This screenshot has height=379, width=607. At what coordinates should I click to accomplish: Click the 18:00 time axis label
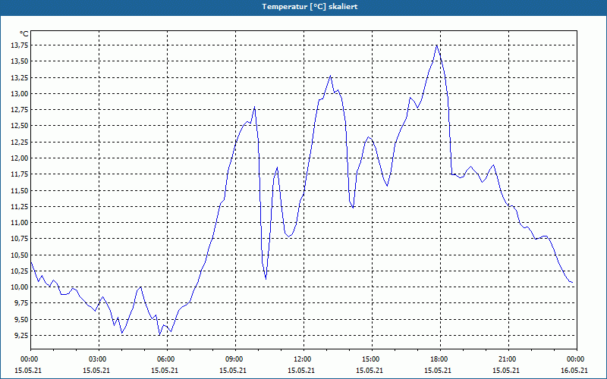pyautogui.click(x=438, y=359)
